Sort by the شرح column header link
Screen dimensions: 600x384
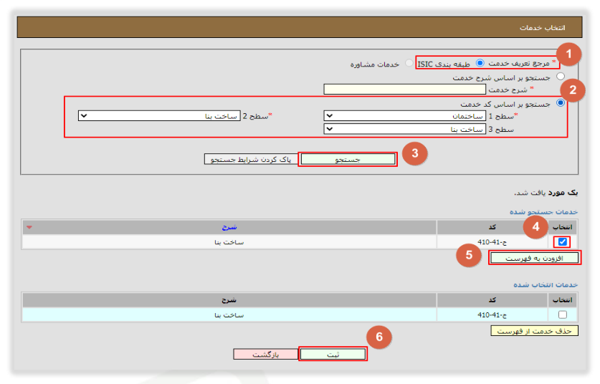point(229,227)
